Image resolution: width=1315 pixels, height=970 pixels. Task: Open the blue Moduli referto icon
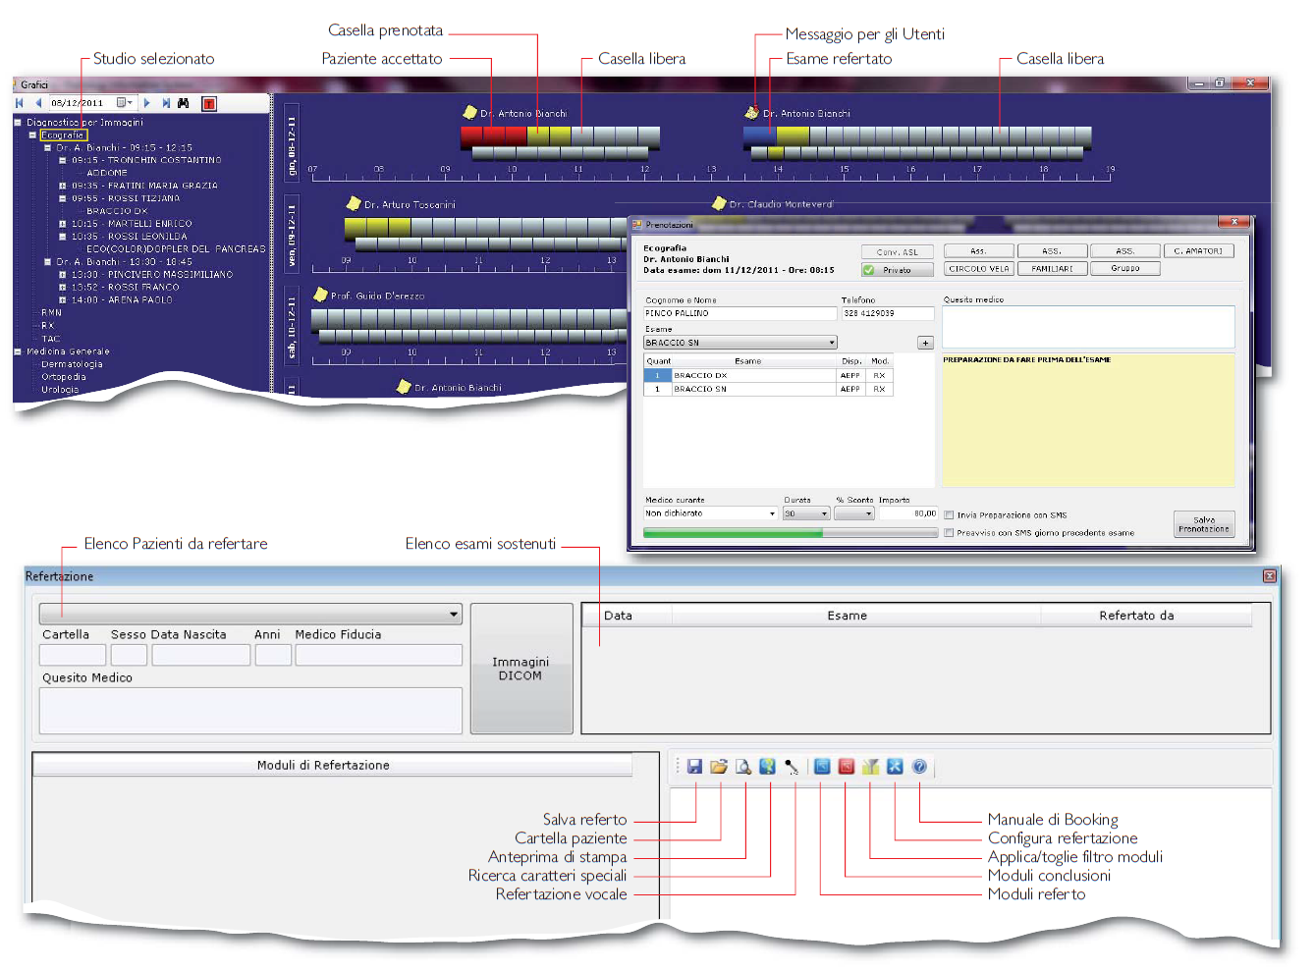coord(822,767)
